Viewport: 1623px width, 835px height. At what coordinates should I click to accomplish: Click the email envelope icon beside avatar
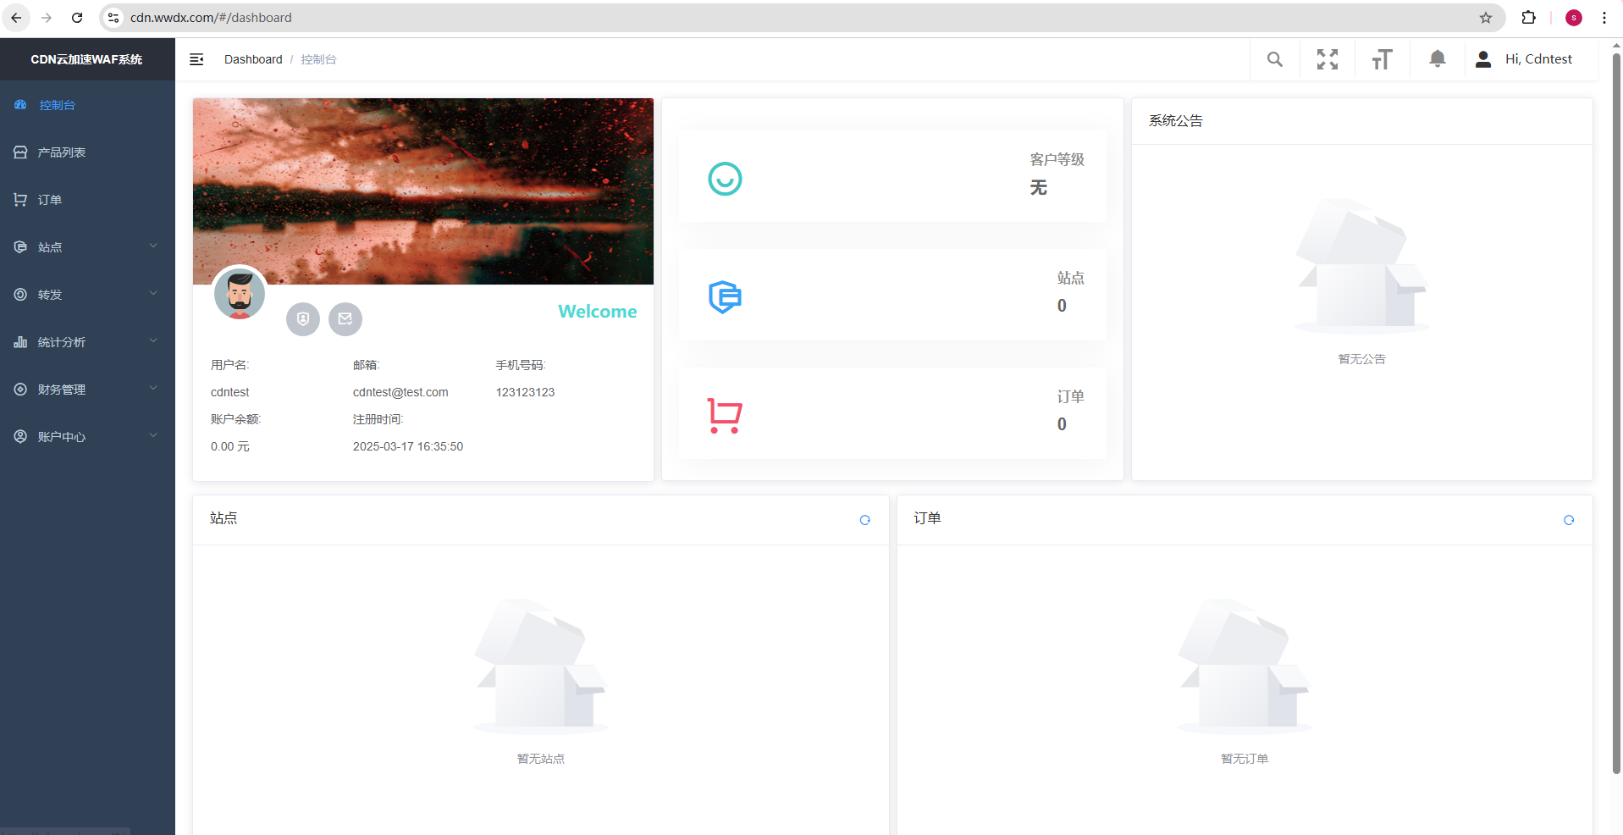click(345, 319)
